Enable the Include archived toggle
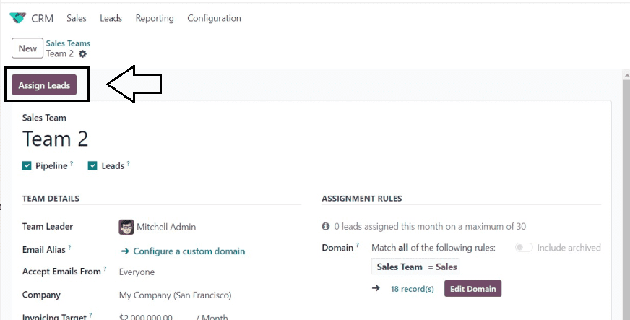Viewport: 630px width, 320px height. (x=524, y=248)
